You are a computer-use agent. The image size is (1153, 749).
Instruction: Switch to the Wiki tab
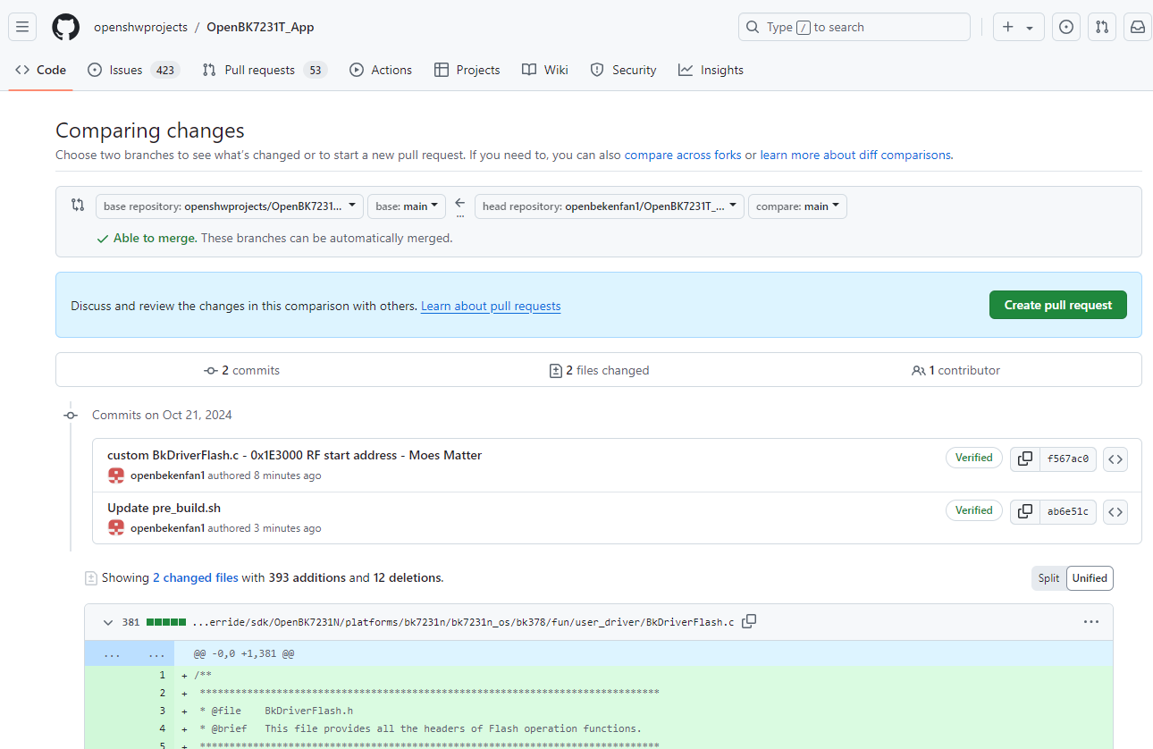point(545,70)
